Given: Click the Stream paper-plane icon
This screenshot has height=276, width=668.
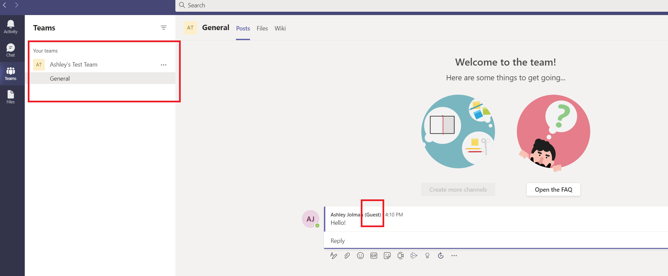Looking at the screenshot, I should (414, 256).
